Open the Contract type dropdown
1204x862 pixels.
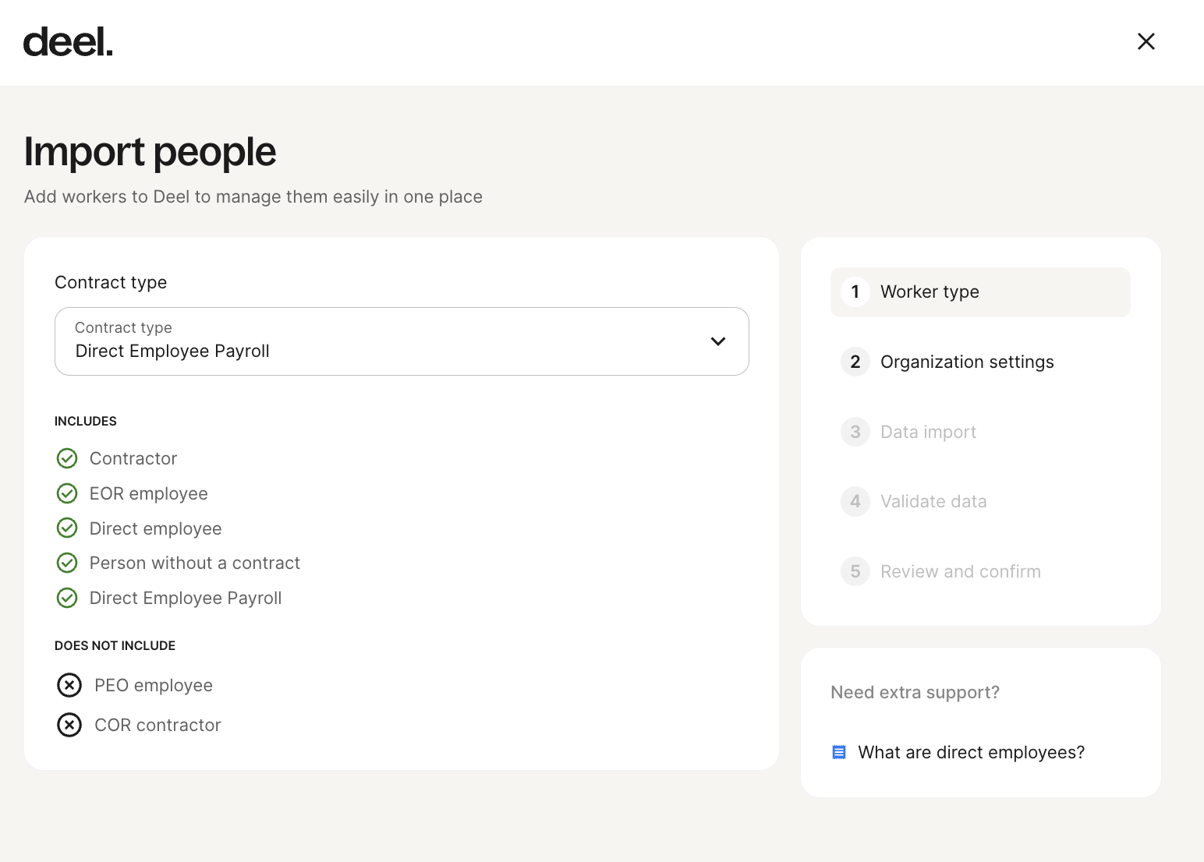pyautogui.click(x=402, y=341)
